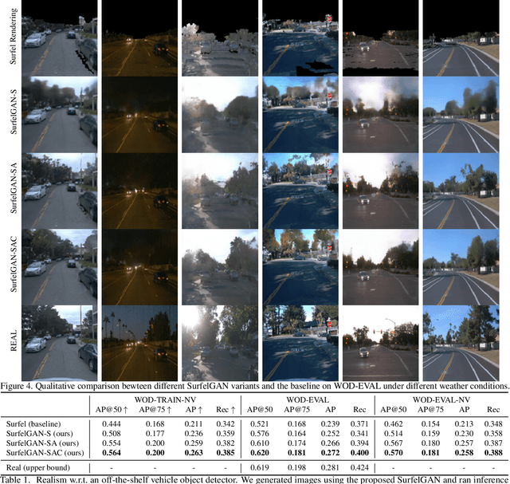Image resolution: width=510 pixels, height=484 pixels.
Task: Click the value 0.462 in the Surfel baseline row
Action: [393, 423]
